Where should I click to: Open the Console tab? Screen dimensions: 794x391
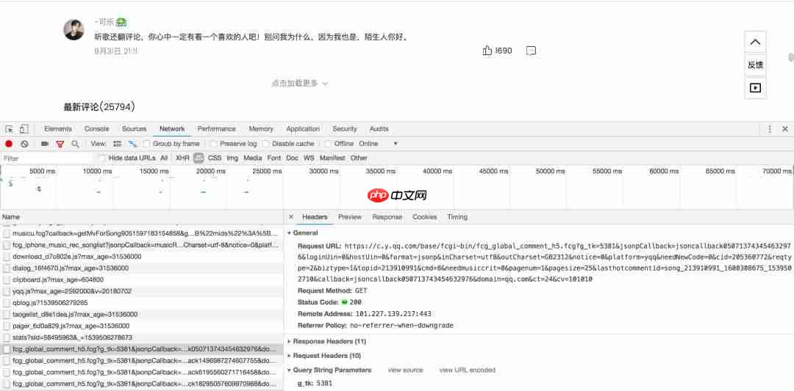click(97, 129)
